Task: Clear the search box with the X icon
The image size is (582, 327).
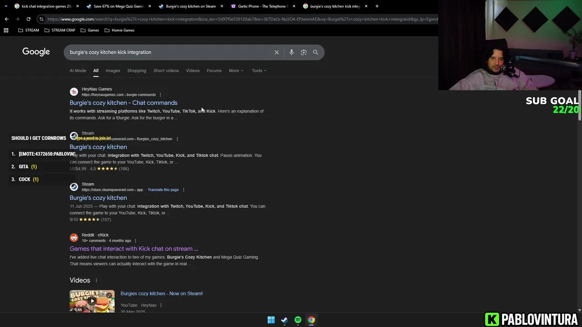Action: coord(276,52)
